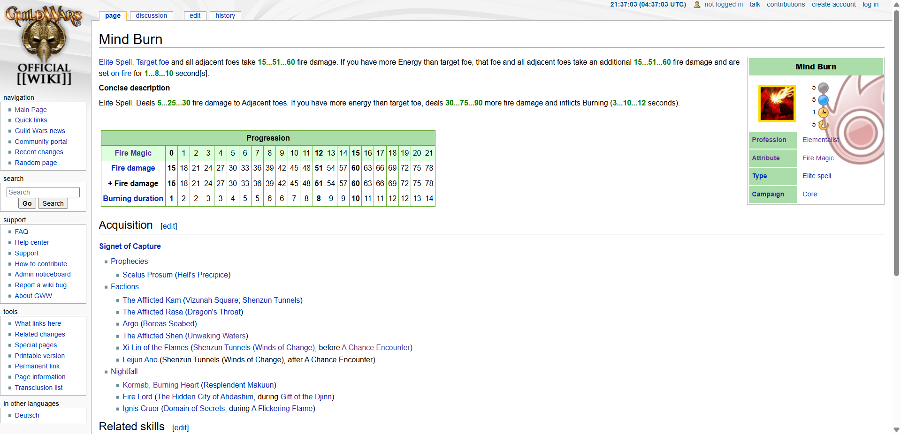Open Scelus Prosum boss link
The height and width of the screenshot is (434, 901).
tap(147, 275)
